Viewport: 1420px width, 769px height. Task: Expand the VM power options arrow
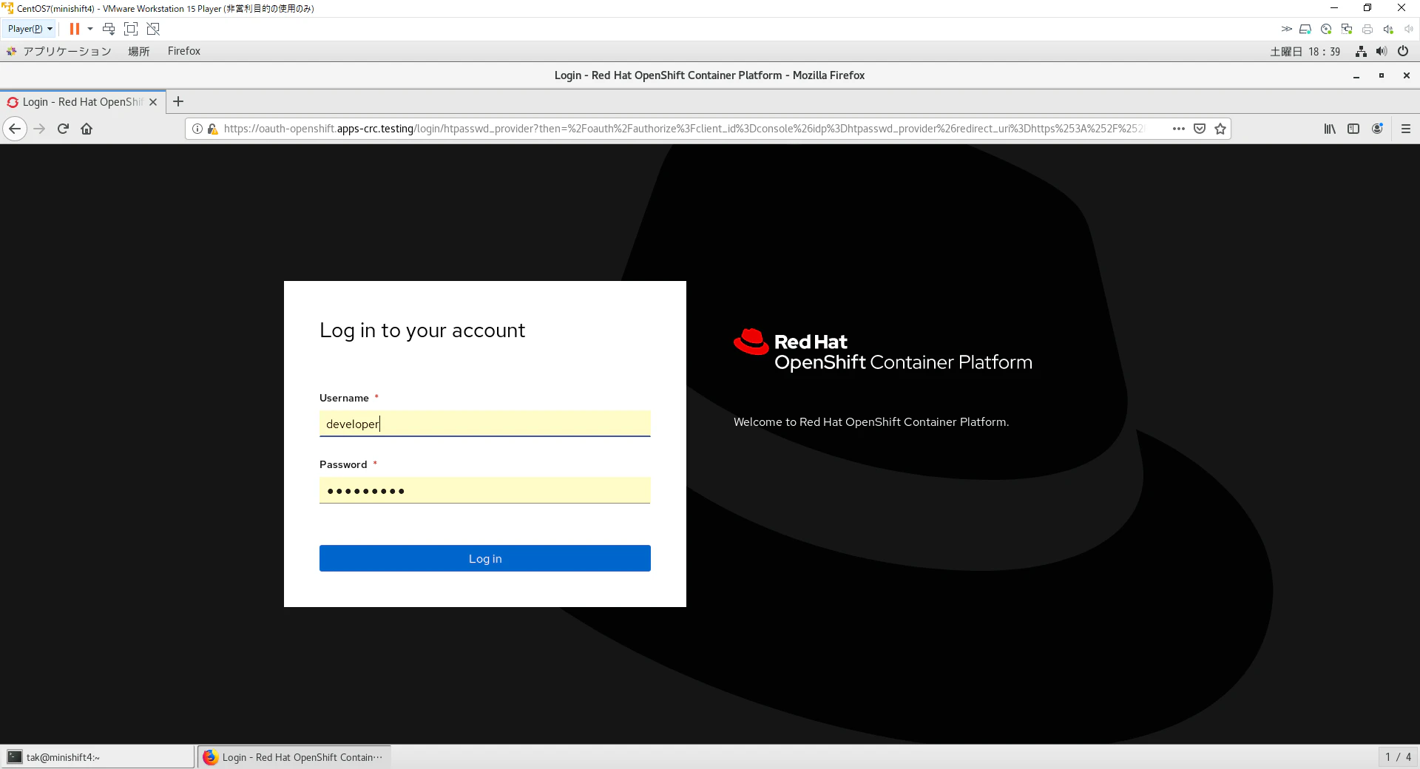90,29
